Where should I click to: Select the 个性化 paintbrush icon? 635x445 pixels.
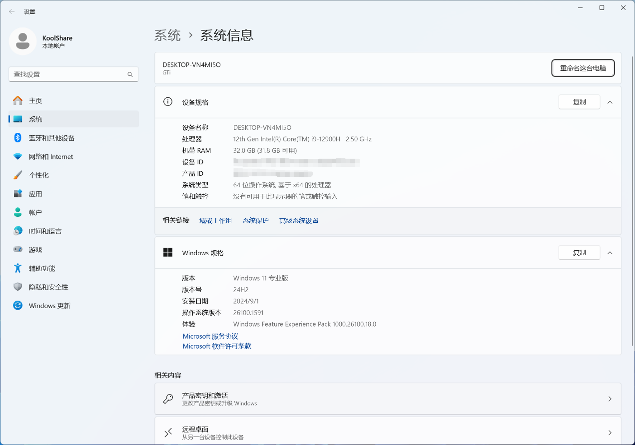tap(18, 175)
